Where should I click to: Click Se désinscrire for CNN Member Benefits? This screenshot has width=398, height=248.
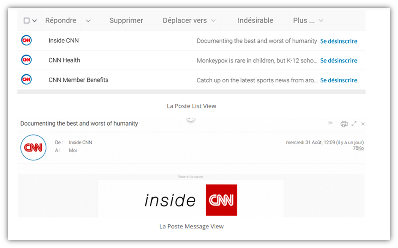(x=339, y=80)
